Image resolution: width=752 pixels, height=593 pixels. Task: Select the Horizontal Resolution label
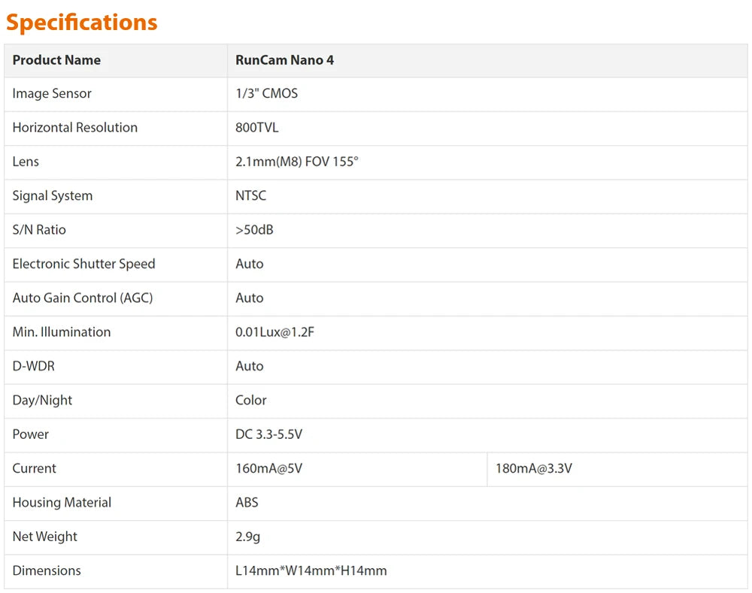74,128
